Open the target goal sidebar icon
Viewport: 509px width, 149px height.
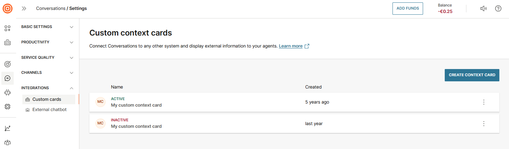coord(8,64)
